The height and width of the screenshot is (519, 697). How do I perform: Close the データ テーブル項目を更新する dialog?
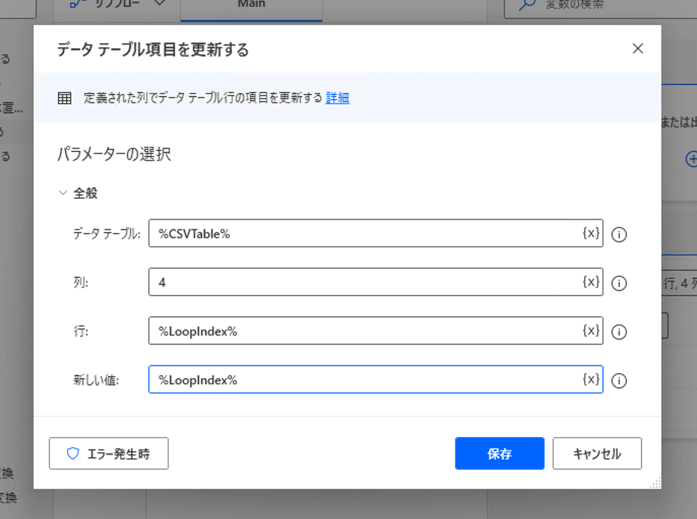pos(638,49)
